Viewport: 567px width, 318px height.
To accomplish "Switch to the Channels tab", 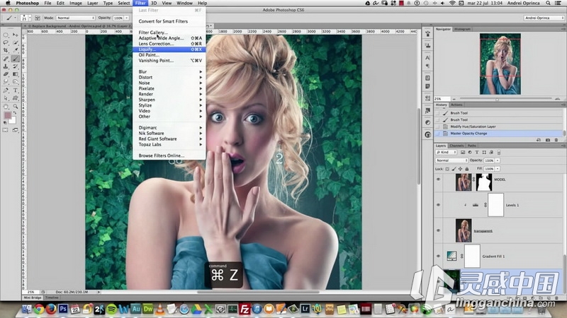I will [456, 146].
